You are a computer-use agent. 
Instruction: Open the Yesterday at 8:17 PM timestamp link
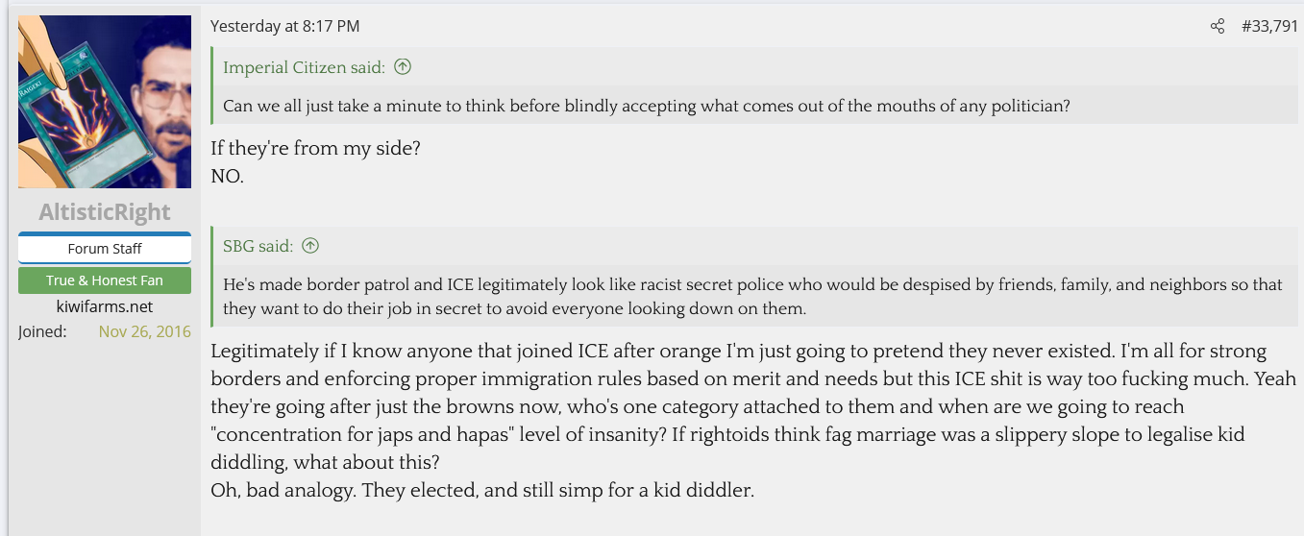point(284,27)
